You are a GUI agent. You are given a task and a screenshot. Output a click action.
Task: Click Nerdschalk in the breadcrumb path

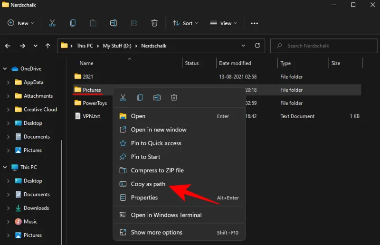coord(154,46)
